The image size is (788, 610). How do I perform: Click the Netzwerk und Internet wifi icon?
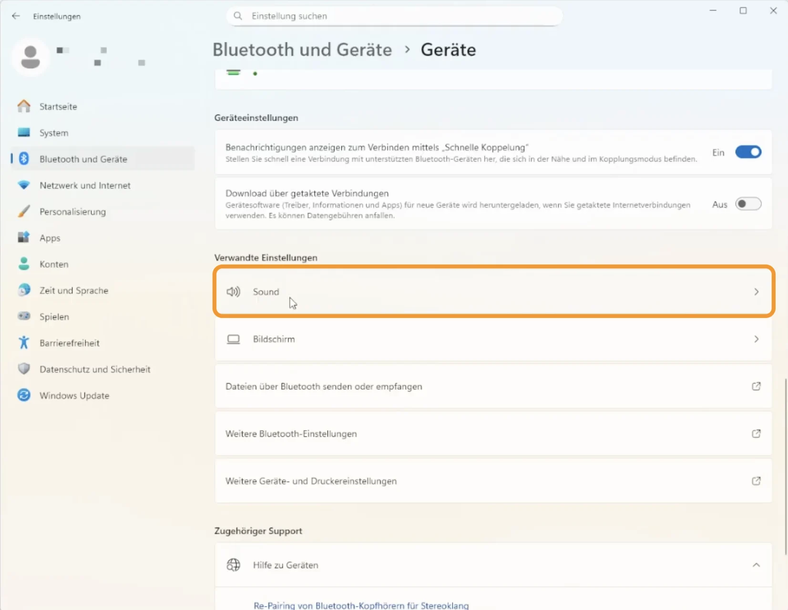24,185
